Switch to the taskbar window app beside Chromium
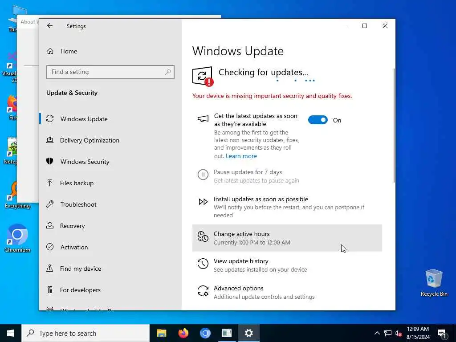This screenshot has width=456, height=342. pos(227,333)
